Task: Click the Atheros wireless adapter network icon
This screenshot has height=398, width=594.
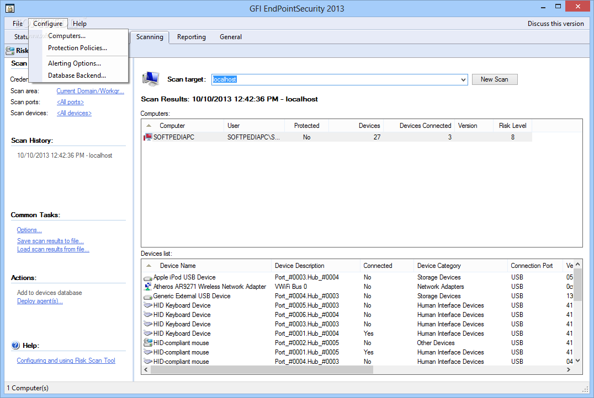Action: [148, 287]
